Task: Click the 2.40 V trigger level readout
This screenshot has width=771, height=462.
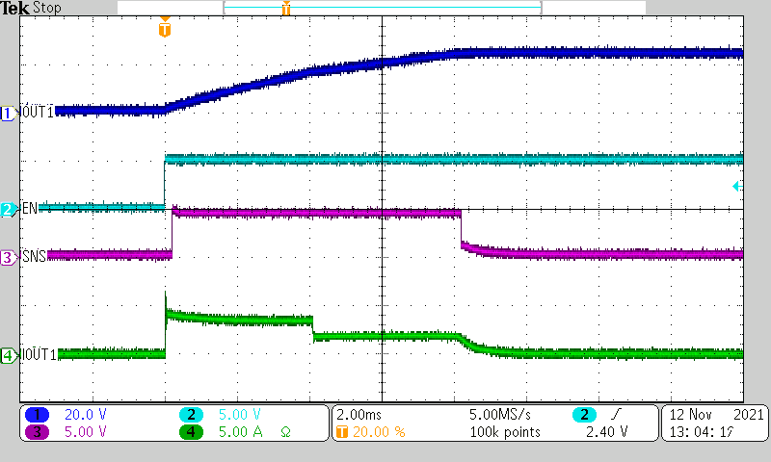Action: pos(607,432)
